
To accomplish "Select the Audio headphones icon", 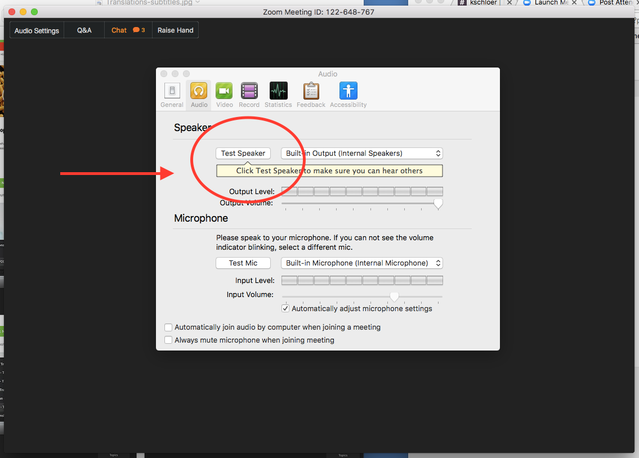I will (x=199, y=91).
